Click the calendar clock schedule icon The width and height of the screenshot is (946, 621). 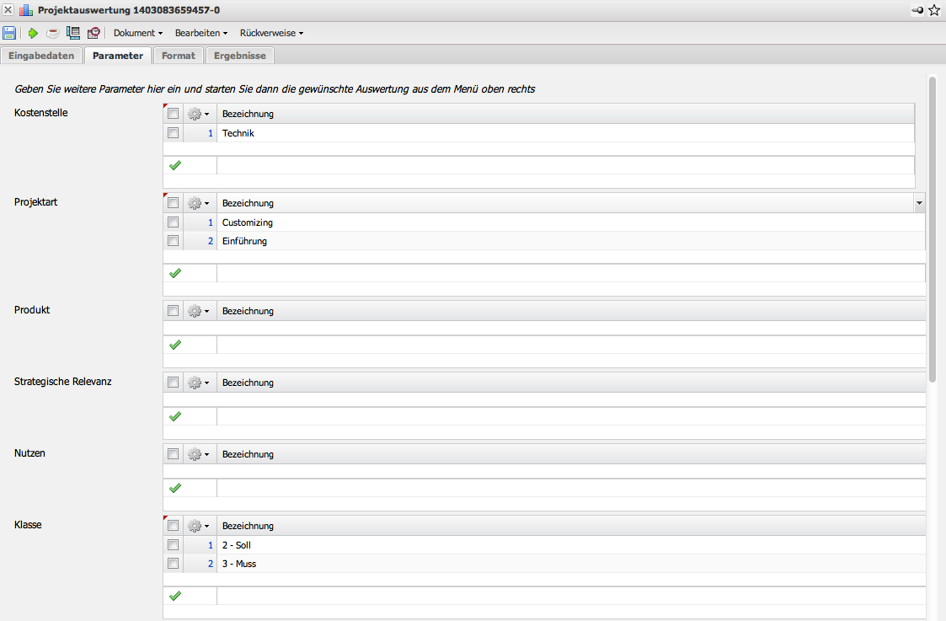coord(94,33)
